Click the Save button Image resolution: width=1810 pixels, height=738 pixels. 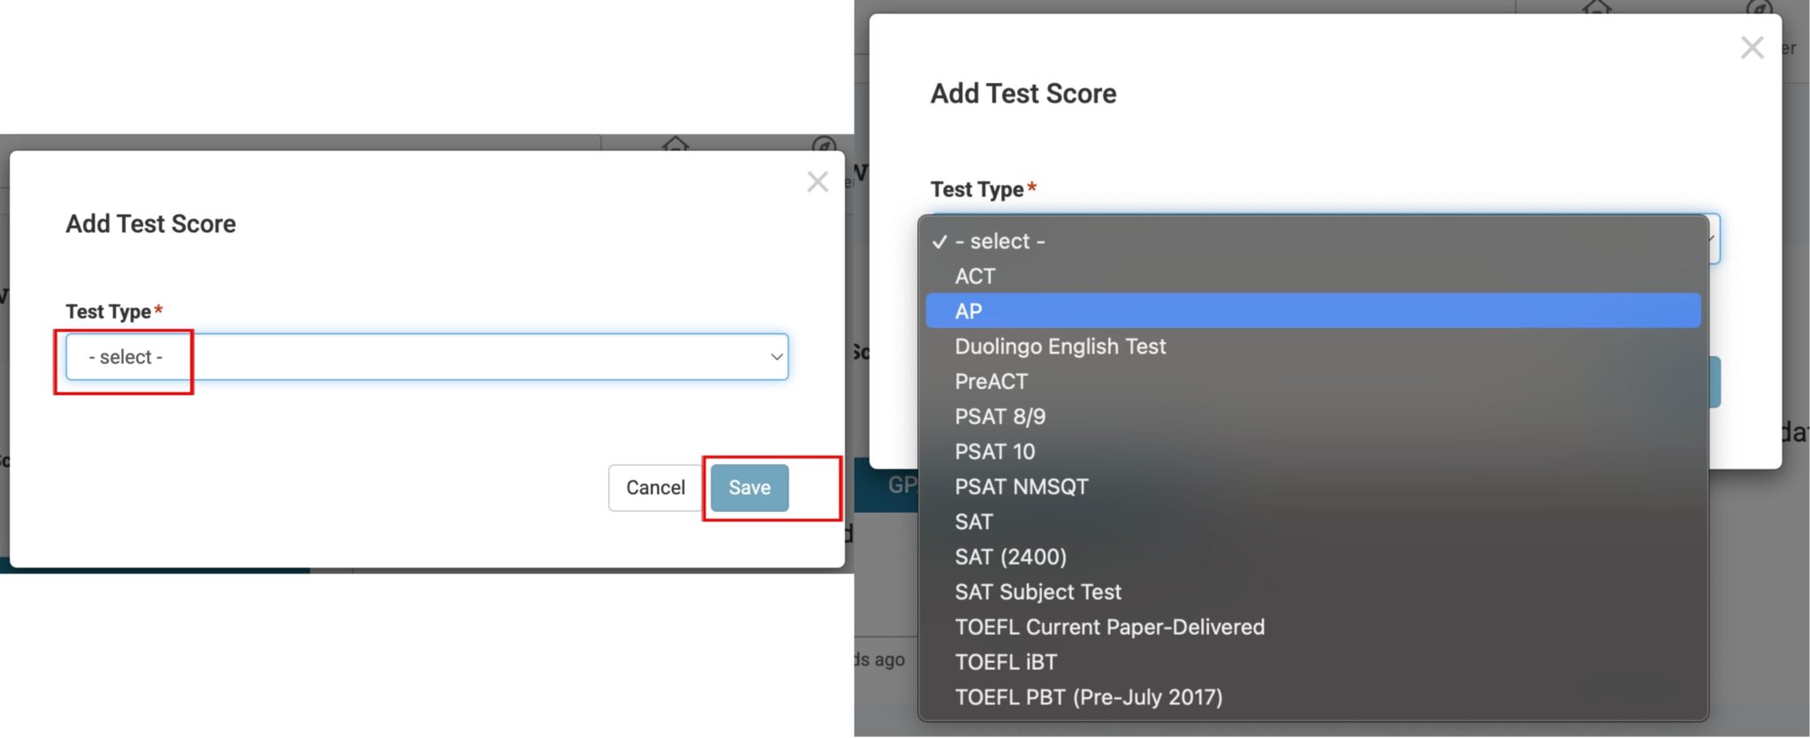click(749, 488)
